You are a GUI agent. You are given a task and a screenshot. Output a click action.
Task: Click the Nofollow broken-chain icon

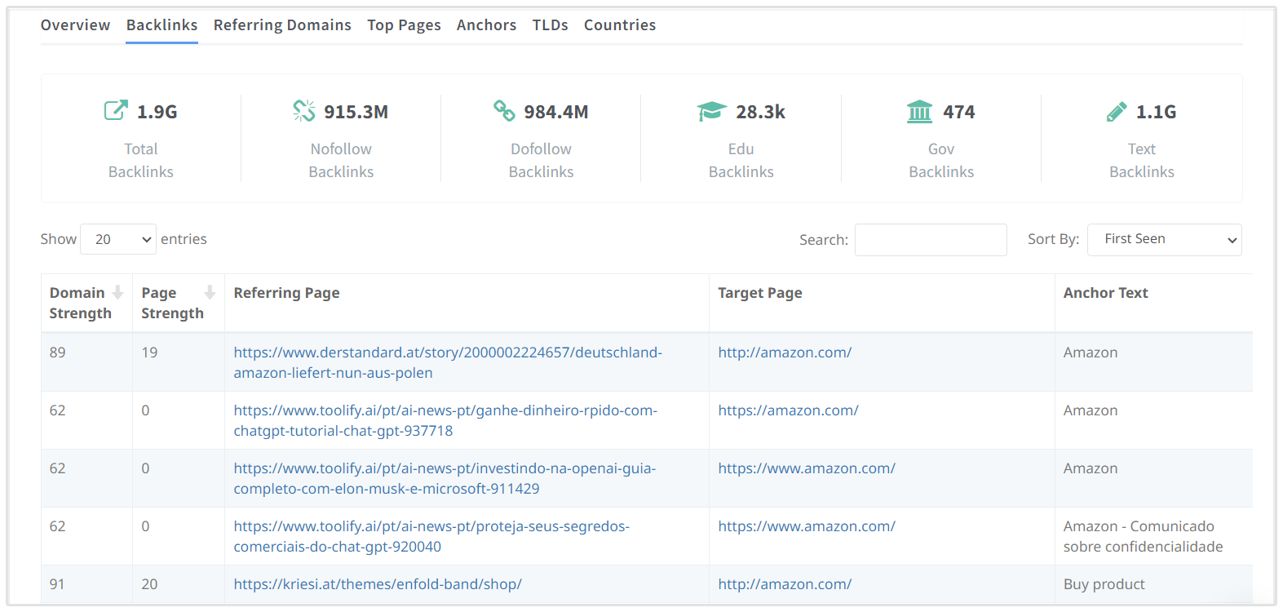click(x=303, y=110)
